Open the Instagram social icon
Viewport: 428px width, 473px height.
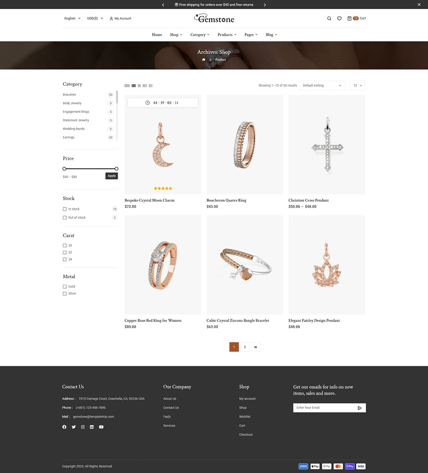tap(83, 427)
